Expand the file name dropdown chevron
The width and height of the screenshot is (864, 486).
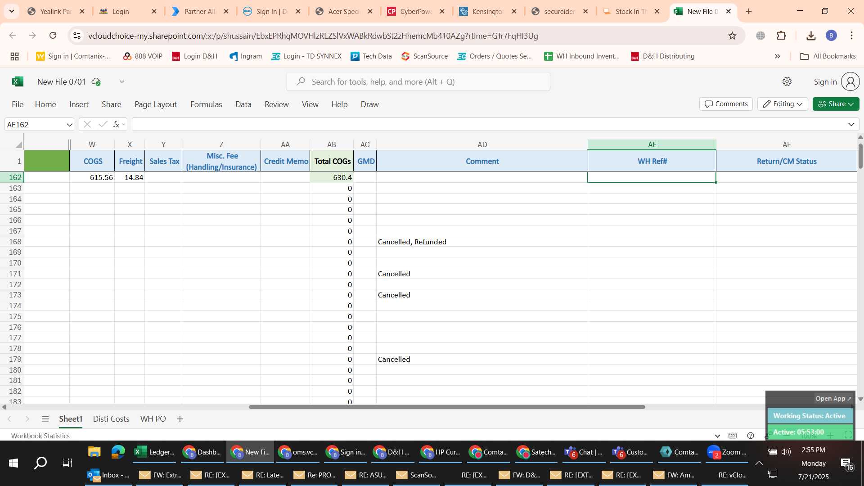121,81
